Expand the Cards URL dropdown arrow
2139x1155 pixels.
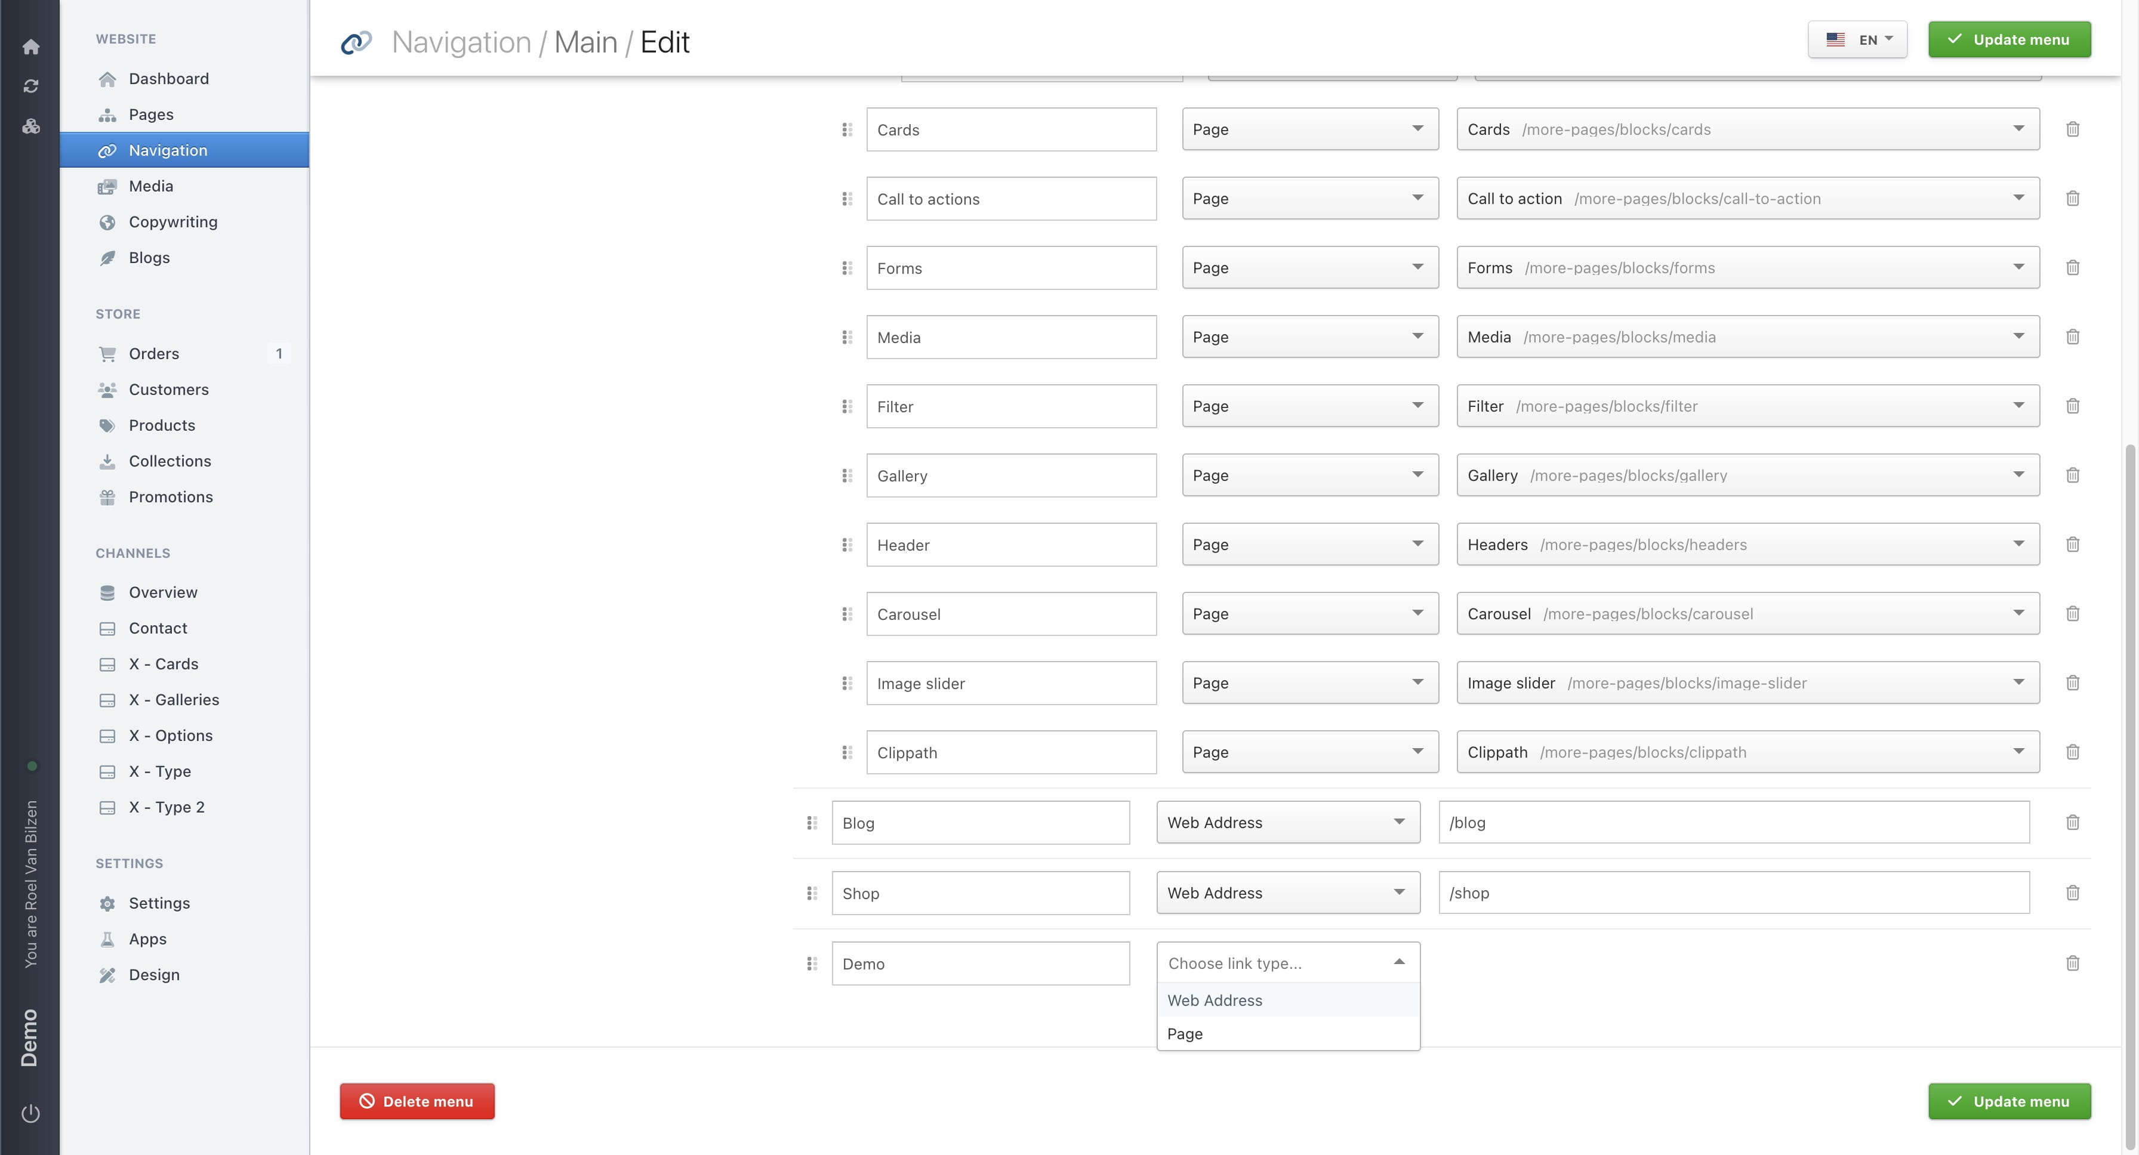coord(2020,129)
